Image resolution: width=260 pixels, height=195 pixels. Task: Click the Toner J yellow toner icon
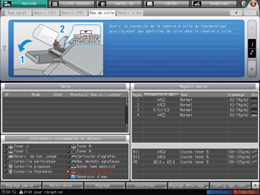click(11, 146)
